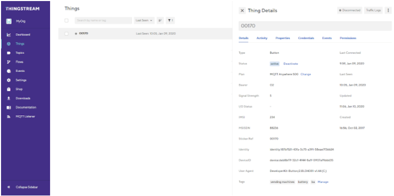The height and width of the screenshot is (196, 394).
Task: Switch to the Details tab
Action: coord(243,38)
